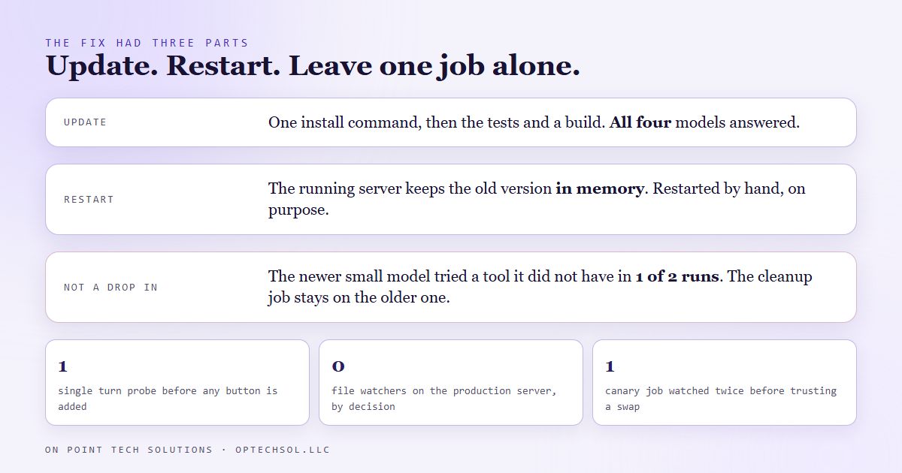Select the file watchers stat card
The height and width of the screenshot is (473, 902).
(x=451, y=383)
